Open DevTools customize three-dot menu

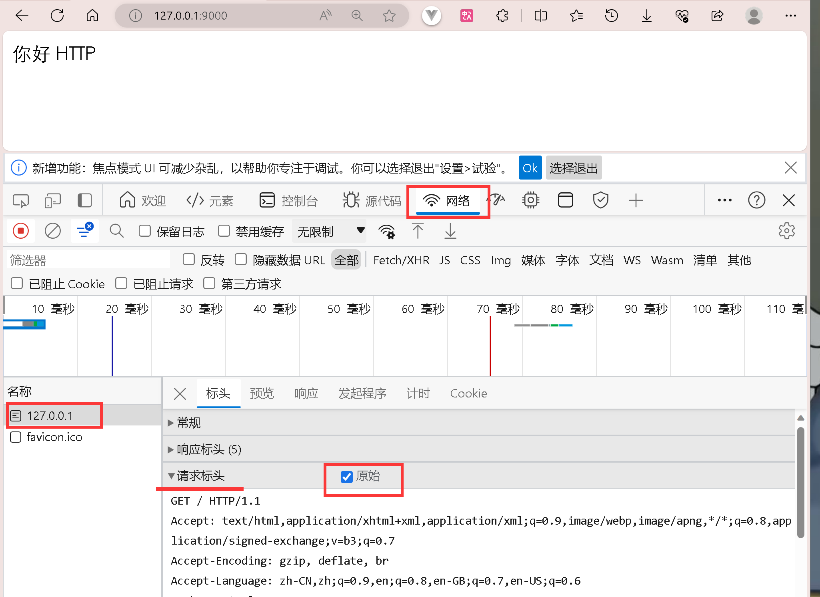click(725, 200)
